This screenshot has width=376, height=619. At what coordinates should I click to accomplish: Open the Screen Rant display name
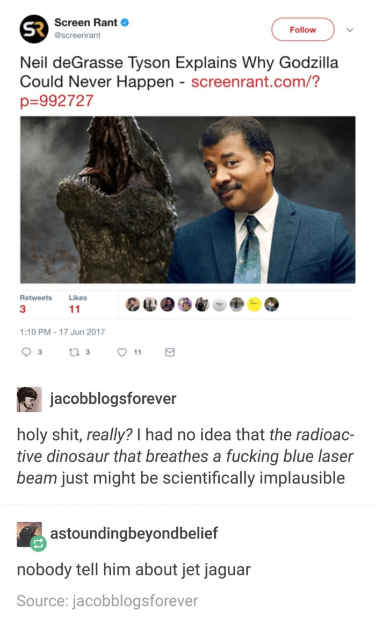coord(86,23)
